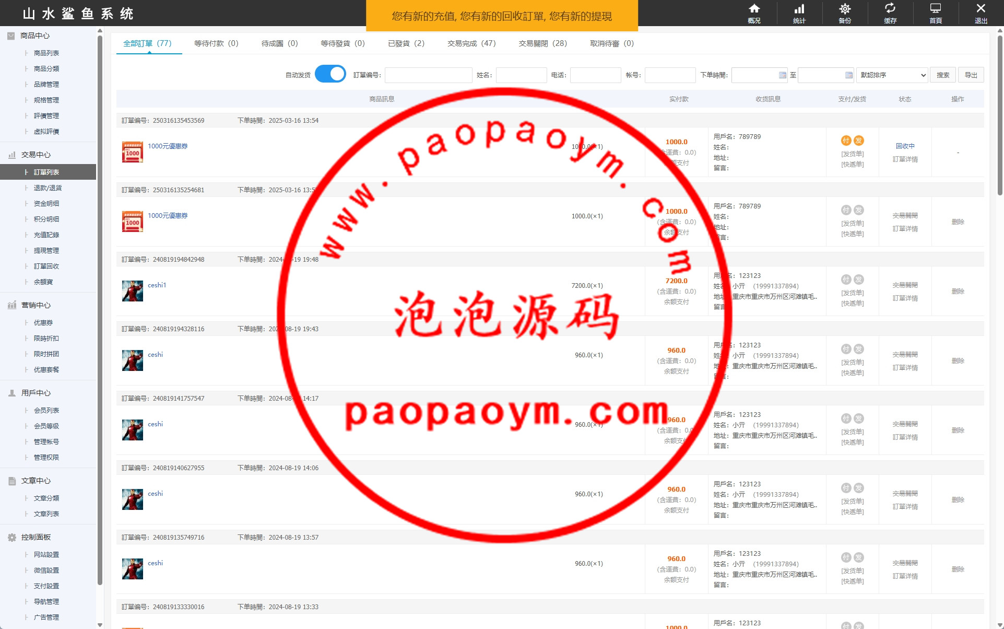
Task: Switch to 取消待審 (0) tab
Action: pos(612,43)
